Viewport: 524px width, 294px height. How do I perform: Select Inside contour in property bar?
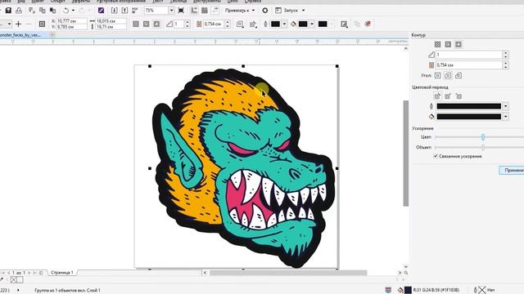pos(146,24)
